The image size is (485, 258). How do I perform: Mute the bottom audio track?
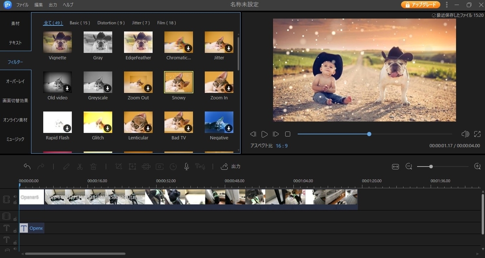tap(15, 249)
